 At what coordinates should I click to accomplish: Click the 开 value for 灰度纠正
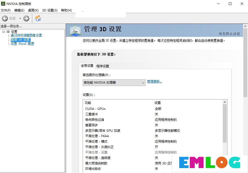click(156, 147)
